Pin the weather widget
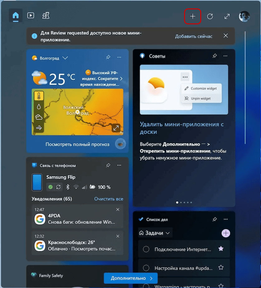Image resolution: width=261 pixels, height=288 pixels. click(108, 57)
